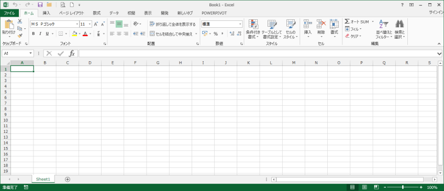Viewport: 444px width, 191px height.
Task: Click the Decrease Indent icon
Action: (136, 33)
